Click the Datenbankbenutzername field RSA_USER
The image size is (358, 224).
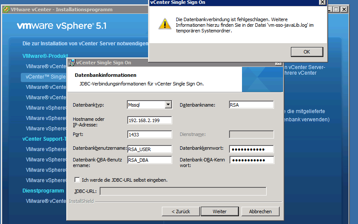point(149,149)
